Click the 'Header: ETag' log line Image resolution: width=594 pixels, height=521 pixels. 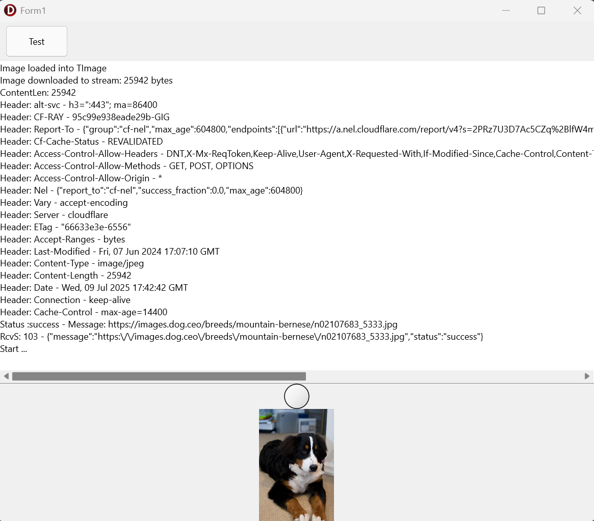tap(66, 227)
